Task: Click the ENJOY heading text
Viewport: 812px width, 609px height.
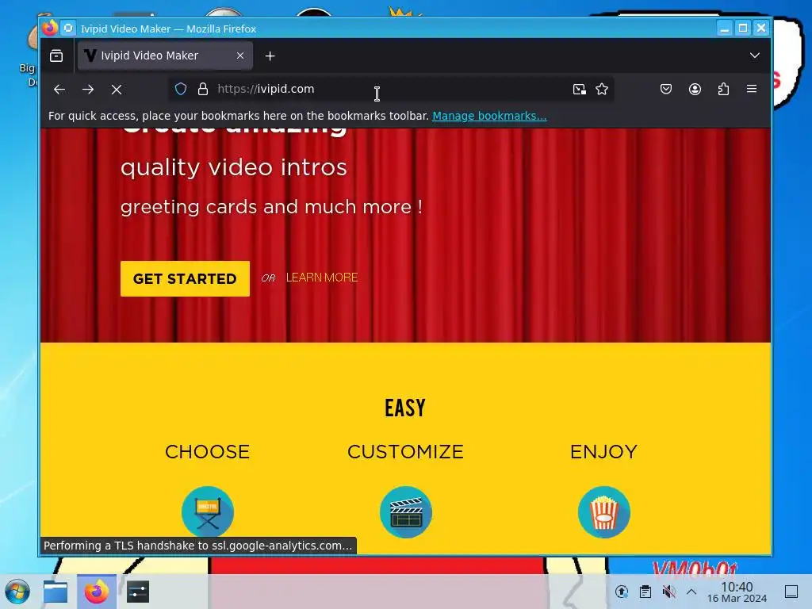Action: pos(603,451)
